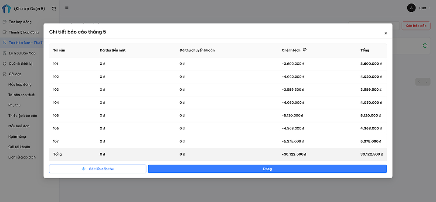Click the Cài đặt sidebar icon

pos(4,74)
